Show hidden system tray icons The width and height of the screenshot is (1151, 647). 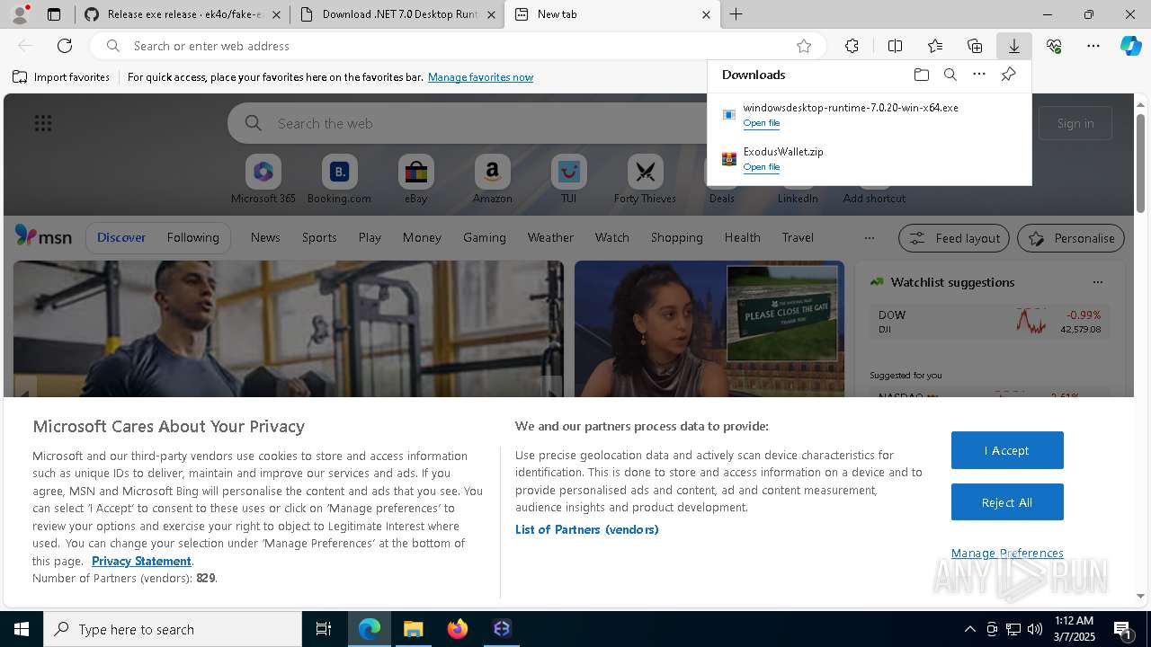[x=969, y=629]
